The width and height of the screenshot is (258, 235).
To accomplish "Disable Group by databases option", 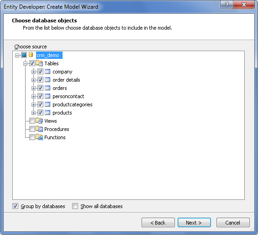I will pos(16,206).
